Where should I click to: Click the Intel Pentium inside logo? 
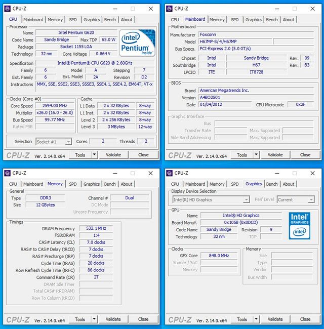[137, 43]
